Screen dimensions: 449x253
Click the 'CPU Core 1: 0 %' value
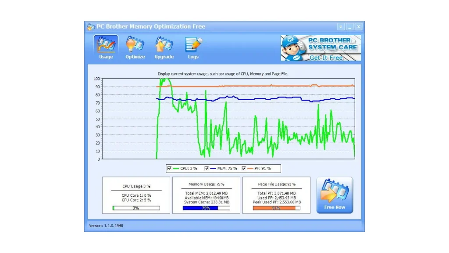tap(136, 195)
